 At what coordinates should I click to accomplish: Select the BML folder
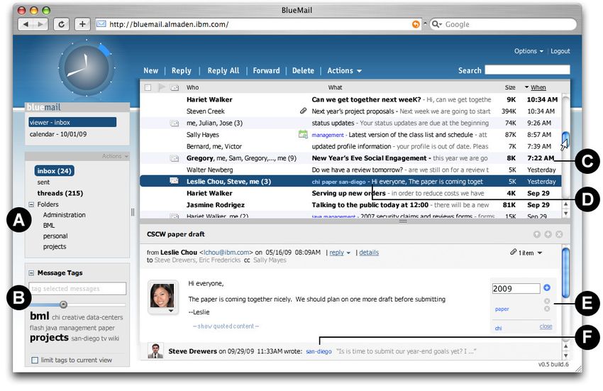[x=49, y=226]
